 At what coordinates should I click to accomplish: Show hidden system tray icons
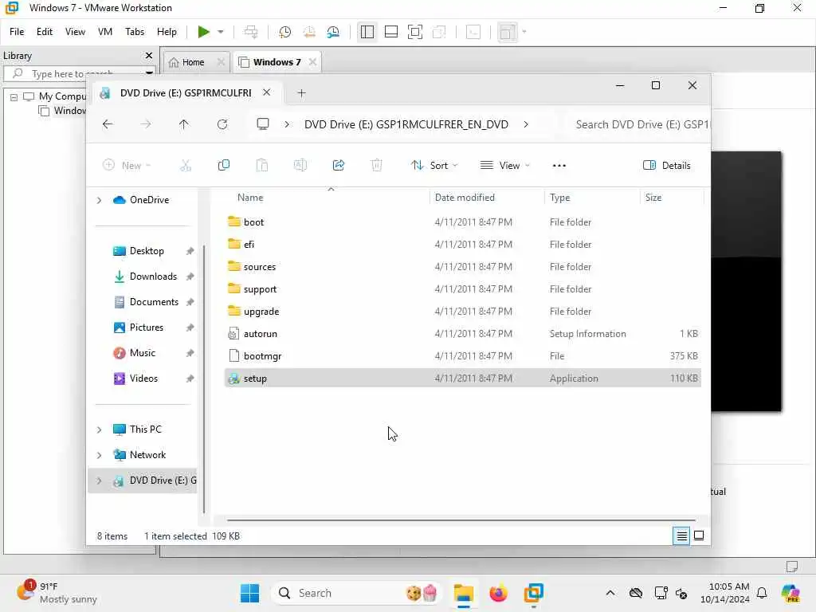610,593
